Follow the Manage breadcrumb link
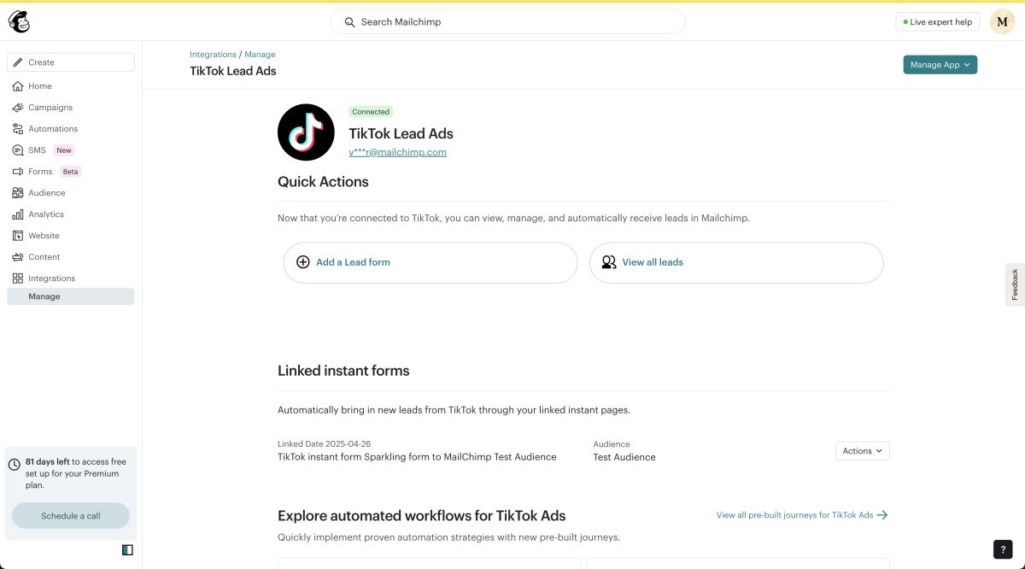Screen dimensions: 1025x569 (260, 55)
